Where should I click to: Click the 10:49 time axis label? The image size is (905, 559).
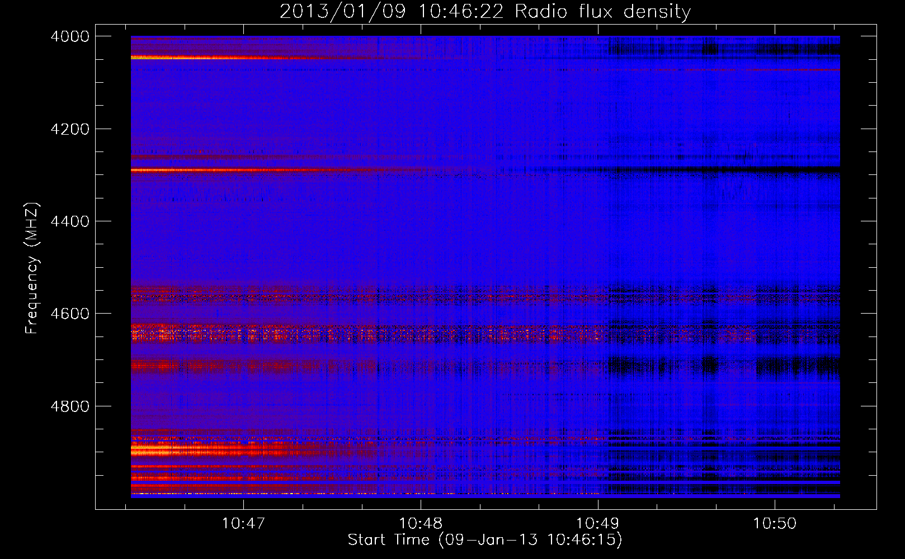point(597,523)
